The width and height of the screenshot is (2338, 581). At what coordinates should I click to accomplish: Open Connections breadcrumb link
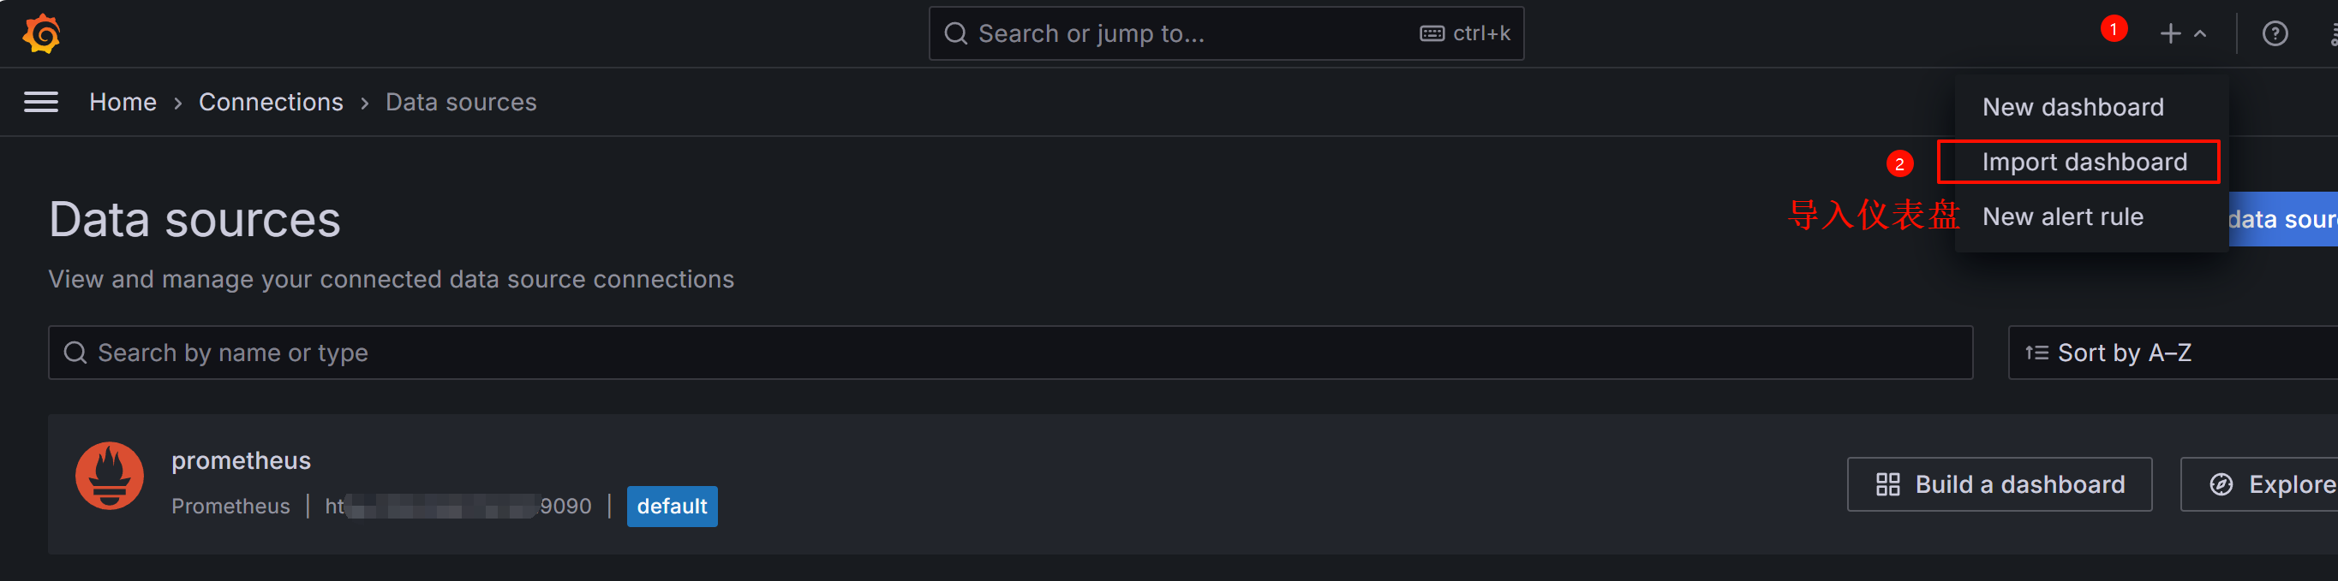click(271, 103)
